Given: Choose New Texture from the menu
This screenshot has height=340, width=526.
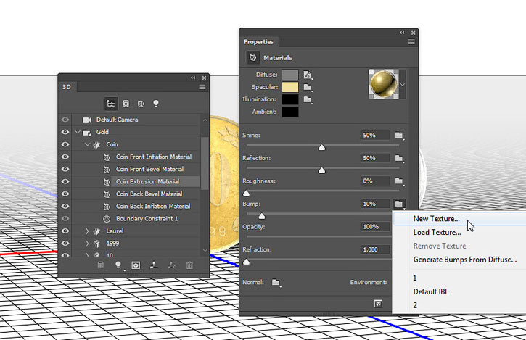Looking at the screenshot, I should 436,219.
